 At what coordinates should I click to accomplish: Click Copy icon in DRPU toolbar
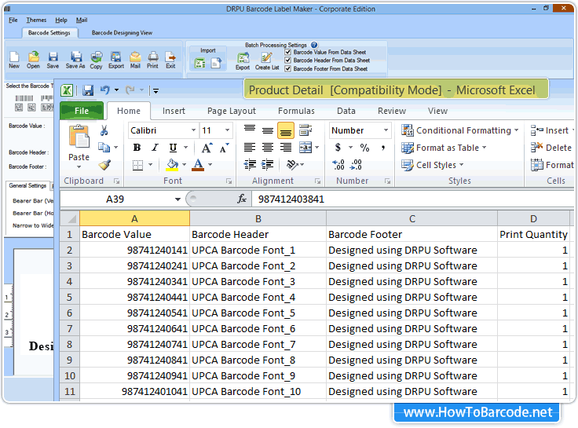(97, 57)
